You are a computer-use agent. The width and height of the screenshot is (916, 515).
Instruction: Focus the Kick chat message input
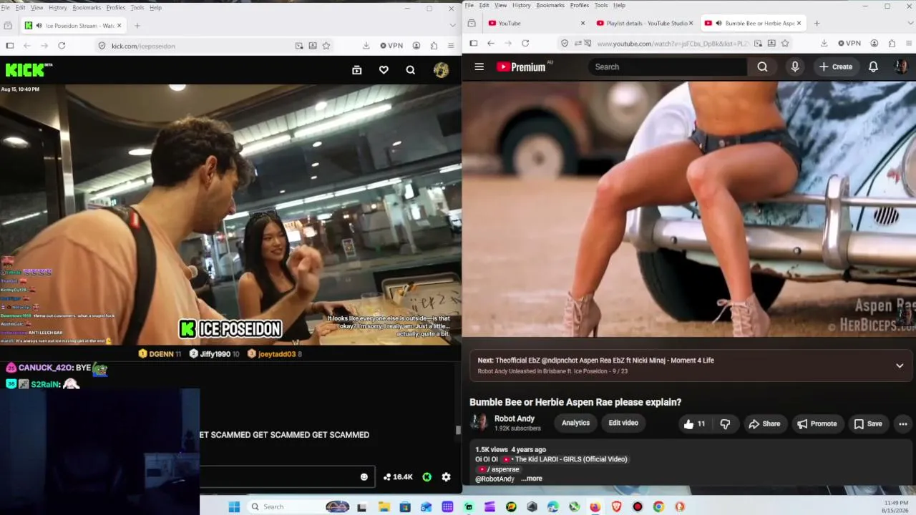[286, 477]
